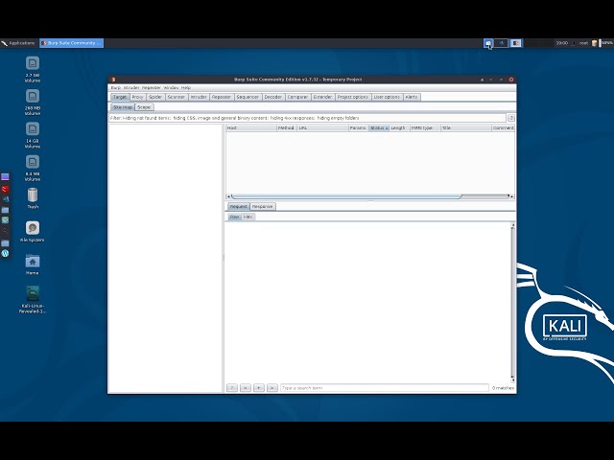Select the Scope sub-tab
614x460 pixels.
[144, 107]
